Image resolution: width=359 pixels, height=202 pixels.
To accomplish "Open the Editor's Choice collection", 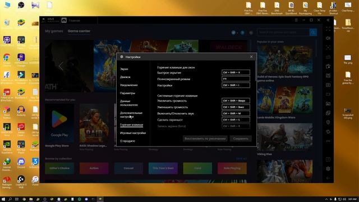I will click(59, 168).
